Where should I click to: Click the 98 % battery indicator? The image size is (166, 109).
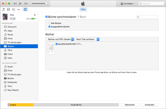click(31, 19)
